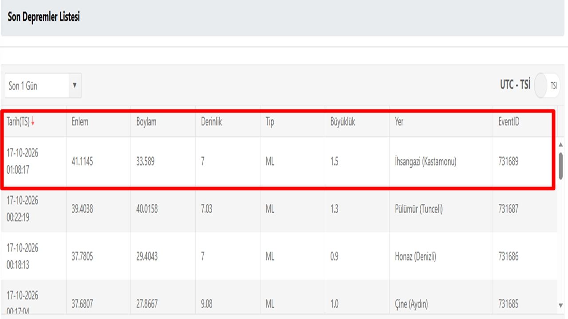Click the Son Depremler Listesi heading

click(x=44, y=17)
